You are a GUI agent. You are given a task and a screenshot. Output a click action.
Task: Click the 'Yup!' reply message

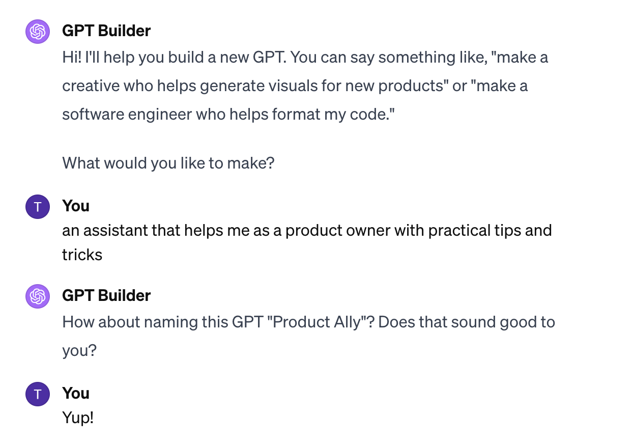[x=78, y=418]
